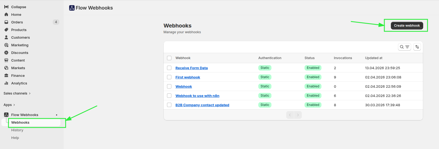Click the Customers person icon
This screenshot has width=439, height=149.
pos(6,37)
